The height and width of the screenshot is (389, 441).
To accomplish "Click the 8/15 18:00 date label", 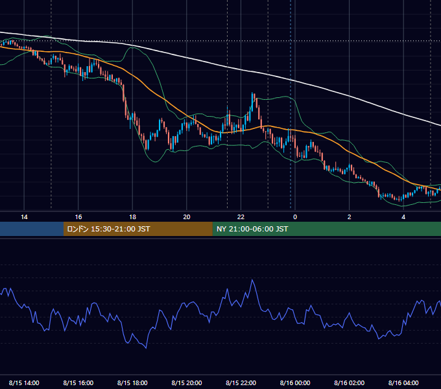I will [x=132, y=383].
